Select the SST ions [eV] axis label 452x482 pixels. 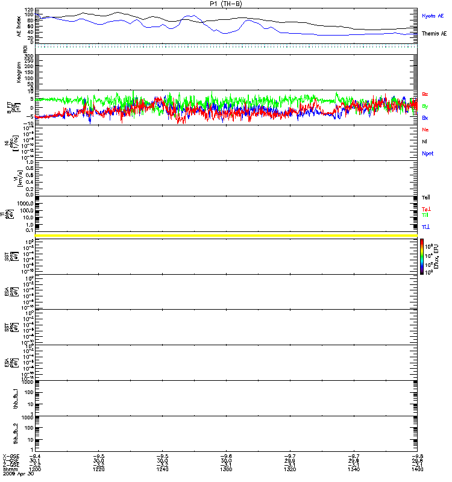[11, 257]
